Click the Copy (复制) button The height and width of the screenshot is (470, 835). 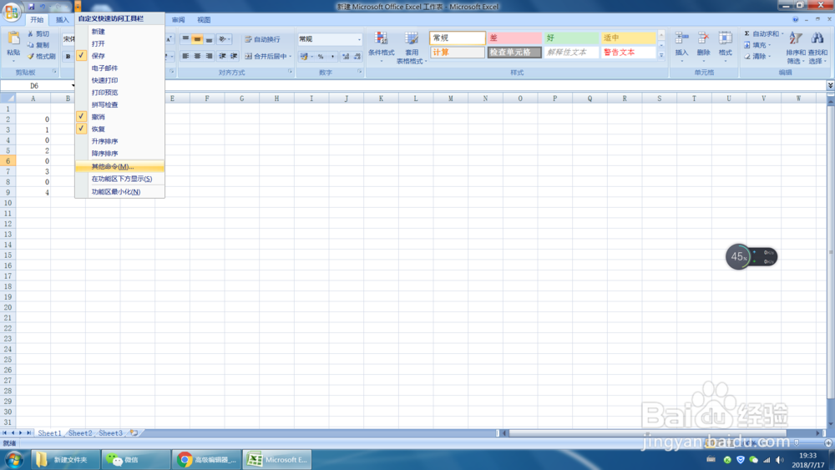coord(38,45)
